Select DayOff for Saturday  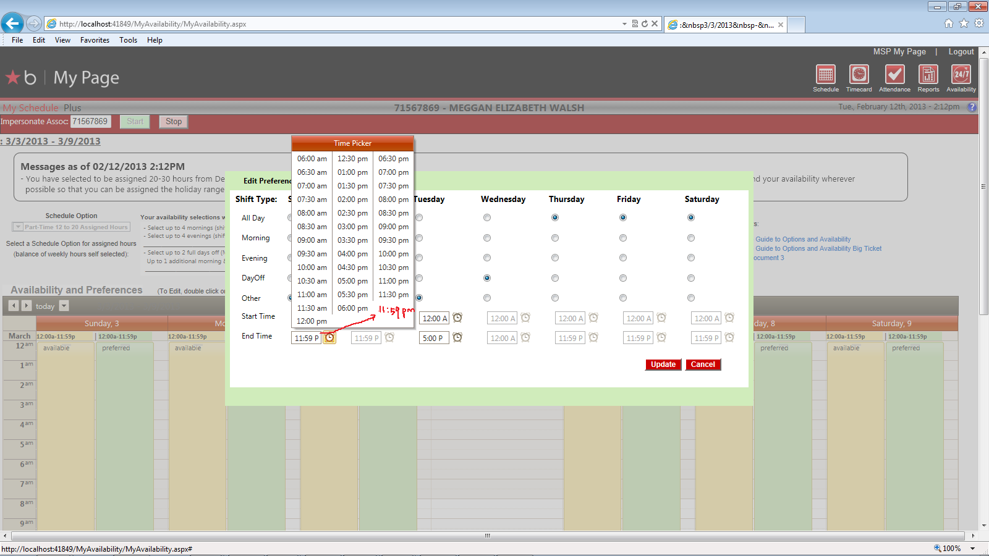pos(691,278)
